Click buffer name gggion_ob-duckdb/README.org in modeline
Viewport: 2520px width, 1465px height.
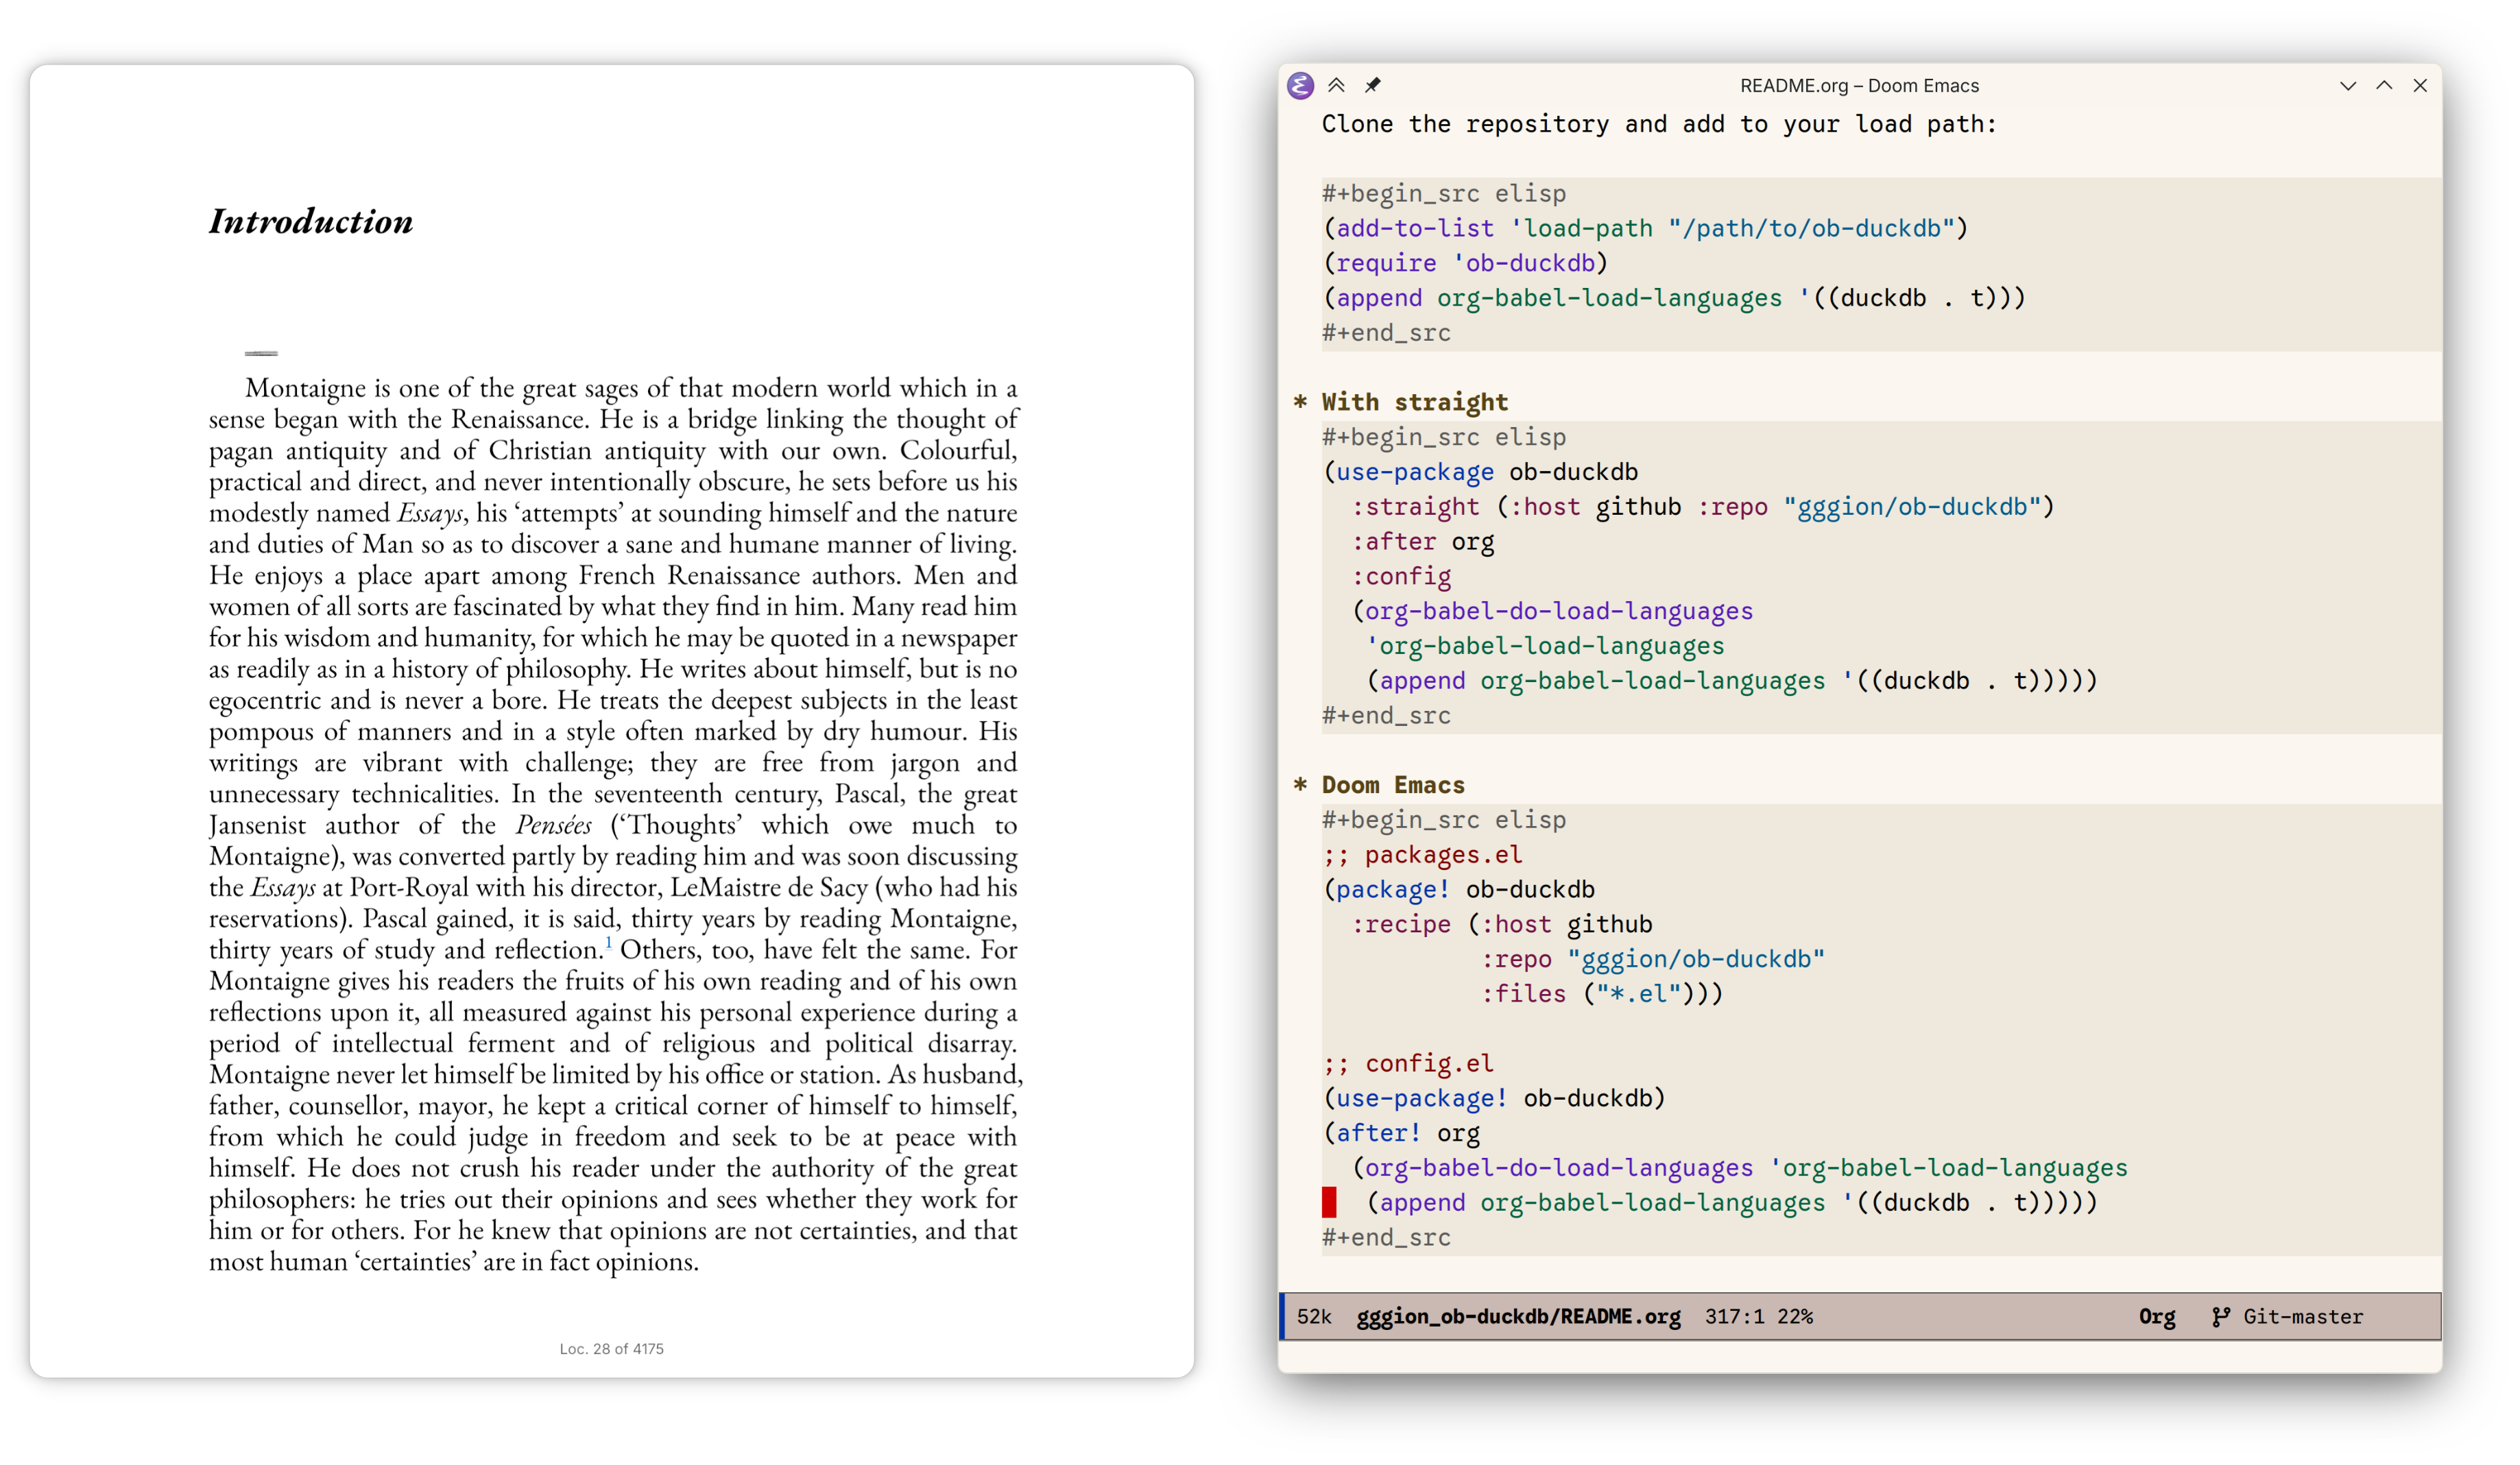pos(1518,1317)
